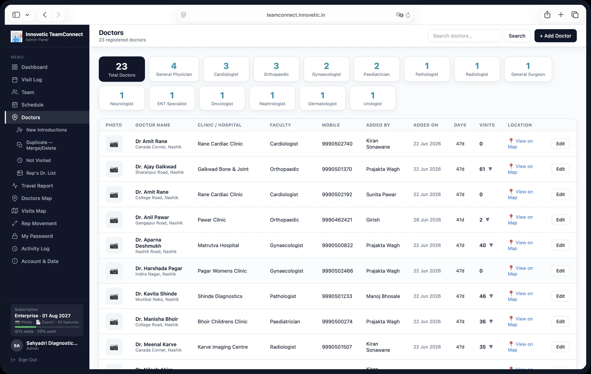This screenshot has height=374, width=591.
Task: Click the Add Doctor button
Action: click(555, 36)
